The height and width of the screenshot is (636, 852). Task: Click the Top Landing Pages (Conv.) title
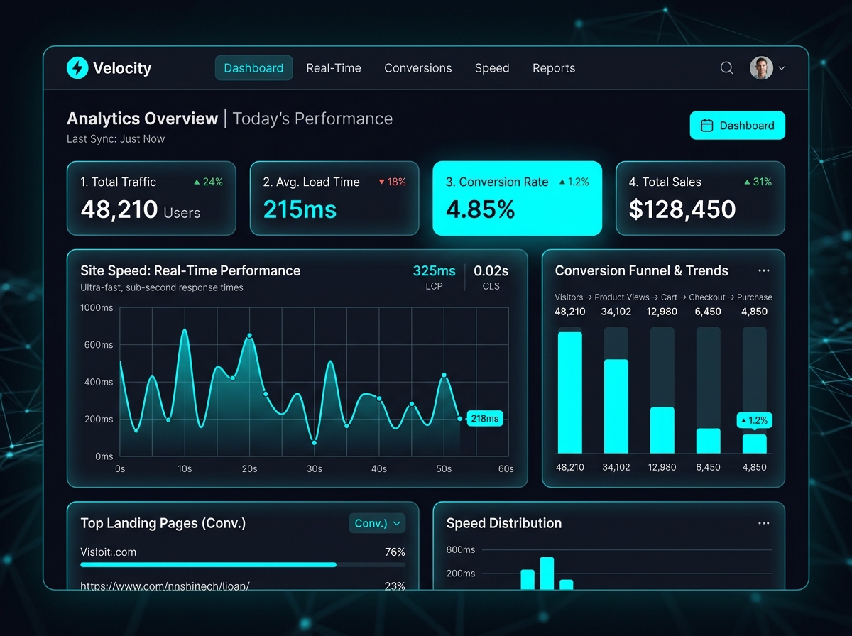click(163, 523)
